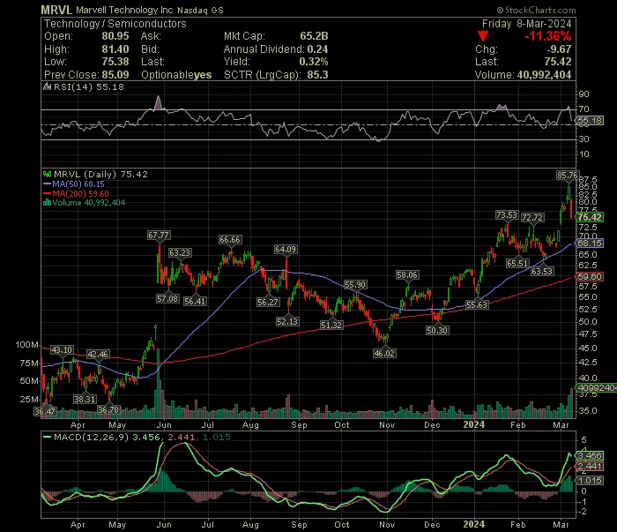The width and height of the screenshot is (617, 532).
Task: Click the 56.27 price low label
Action: click(x=268, y=302)
